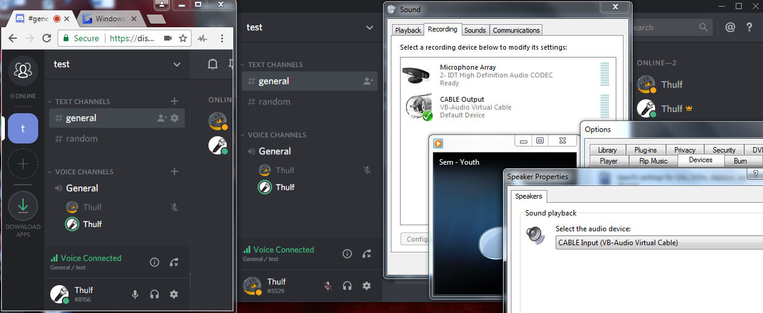Open Devices tab in Options window

pyautogui.click(x=701, y=160)
